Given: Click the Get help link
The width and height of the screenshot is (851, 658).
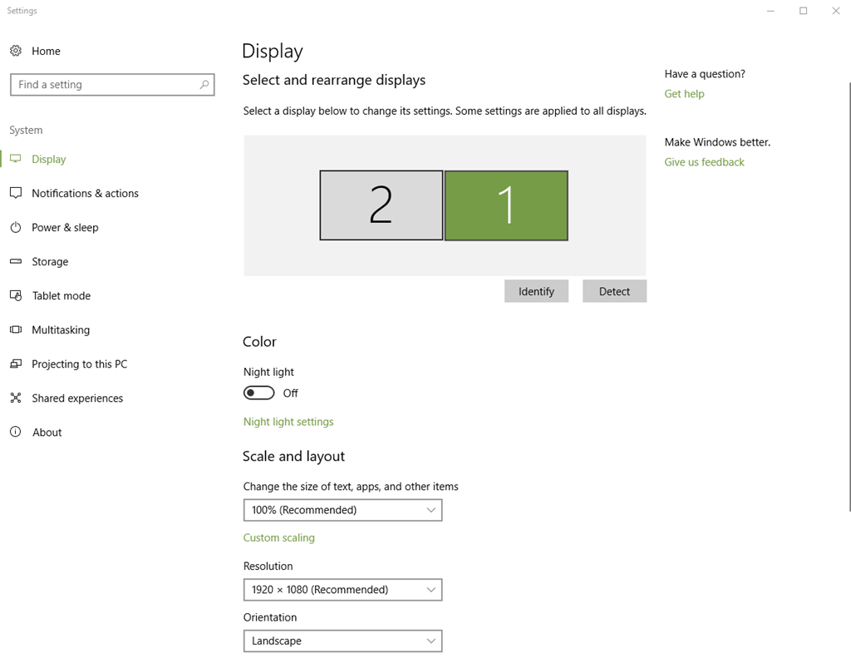Looking at the screenshot, I should (685, 93).
